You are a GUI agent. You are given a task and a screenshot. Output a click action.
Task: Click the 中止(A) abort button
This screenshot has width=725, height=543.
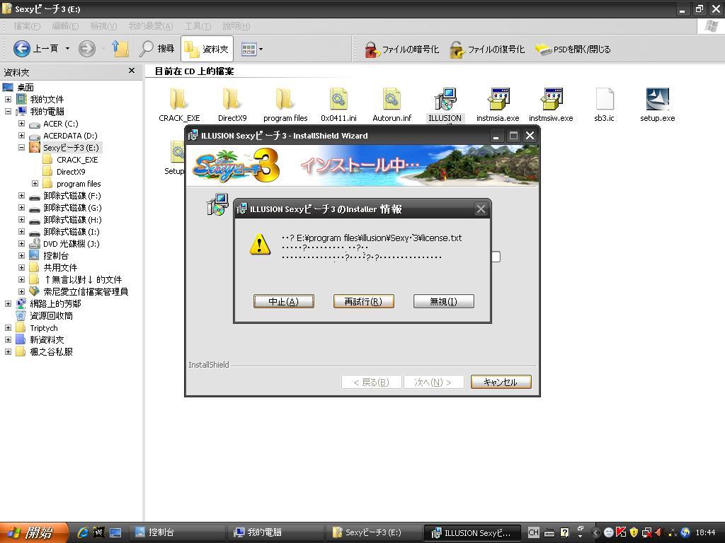283,301
